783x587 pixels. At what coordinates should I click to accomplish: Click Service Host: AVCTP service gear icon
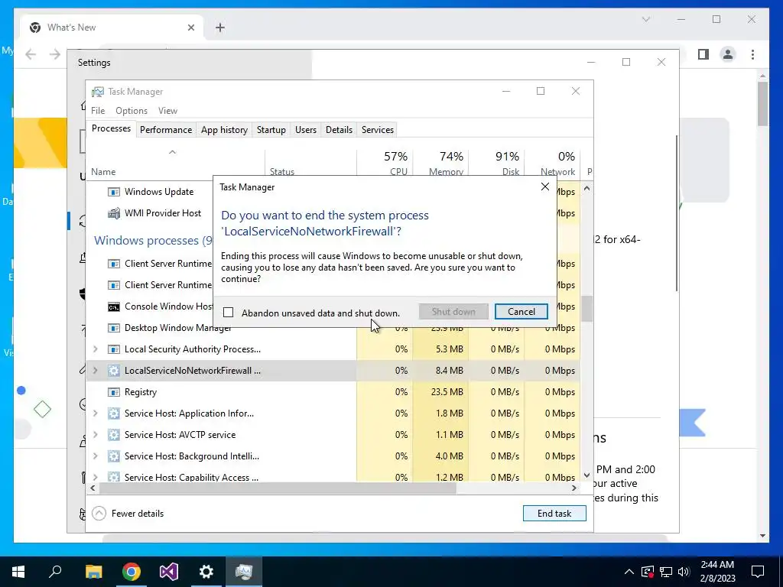(x=114, y=435)
